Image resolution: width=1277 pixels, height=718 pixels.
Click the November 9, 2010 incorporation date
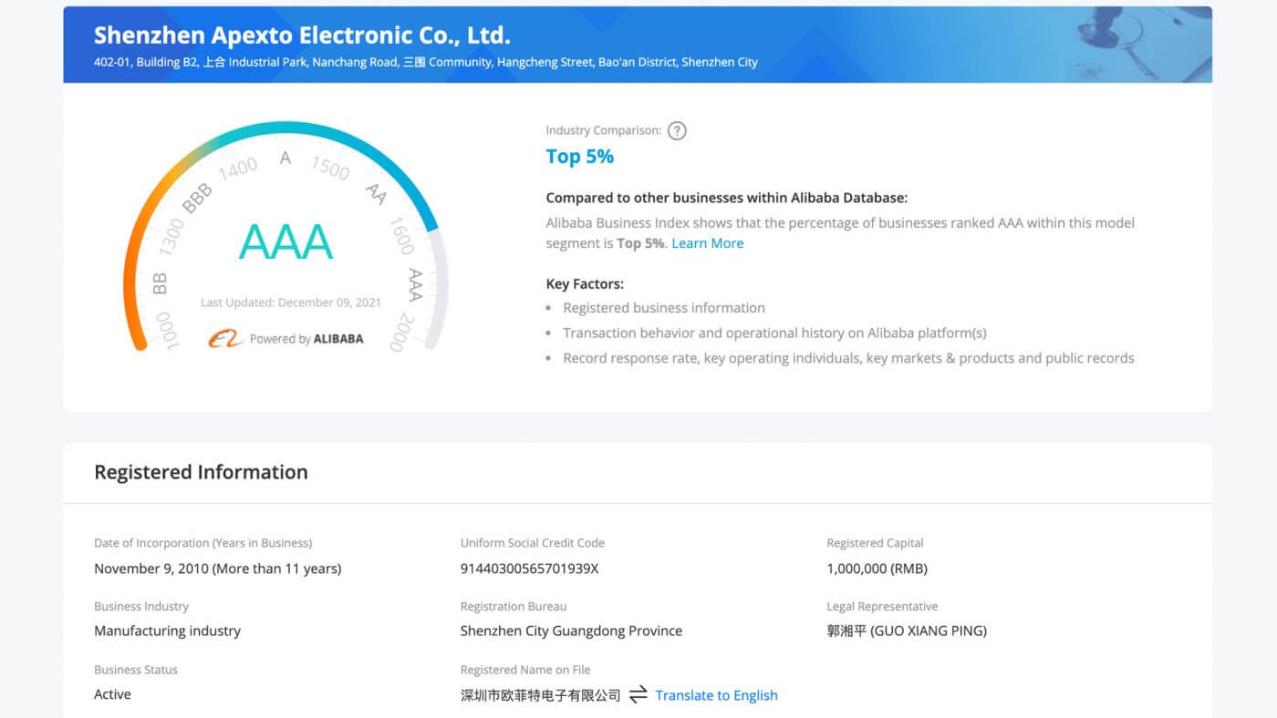click(217, 569)
